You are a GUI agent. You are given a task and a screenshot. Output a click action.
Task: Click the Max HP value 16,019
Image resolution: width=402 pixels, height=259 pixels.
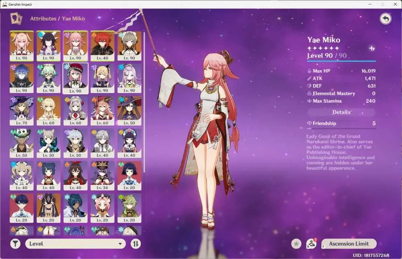pyautogui.click(x=368, y=71)
